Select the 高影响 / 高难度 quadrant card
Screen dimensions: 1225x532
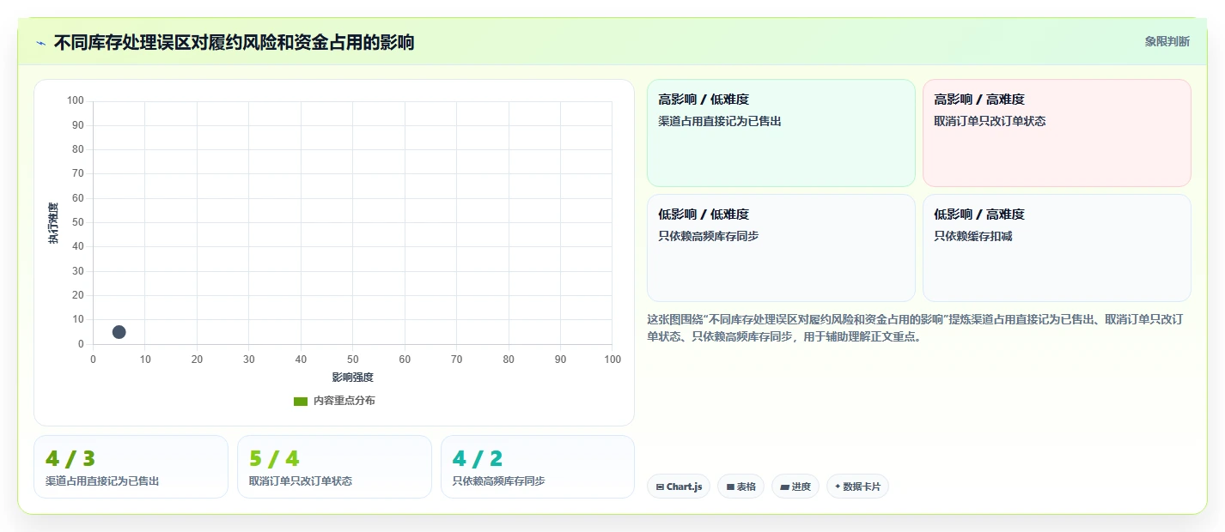[1057, 133]
